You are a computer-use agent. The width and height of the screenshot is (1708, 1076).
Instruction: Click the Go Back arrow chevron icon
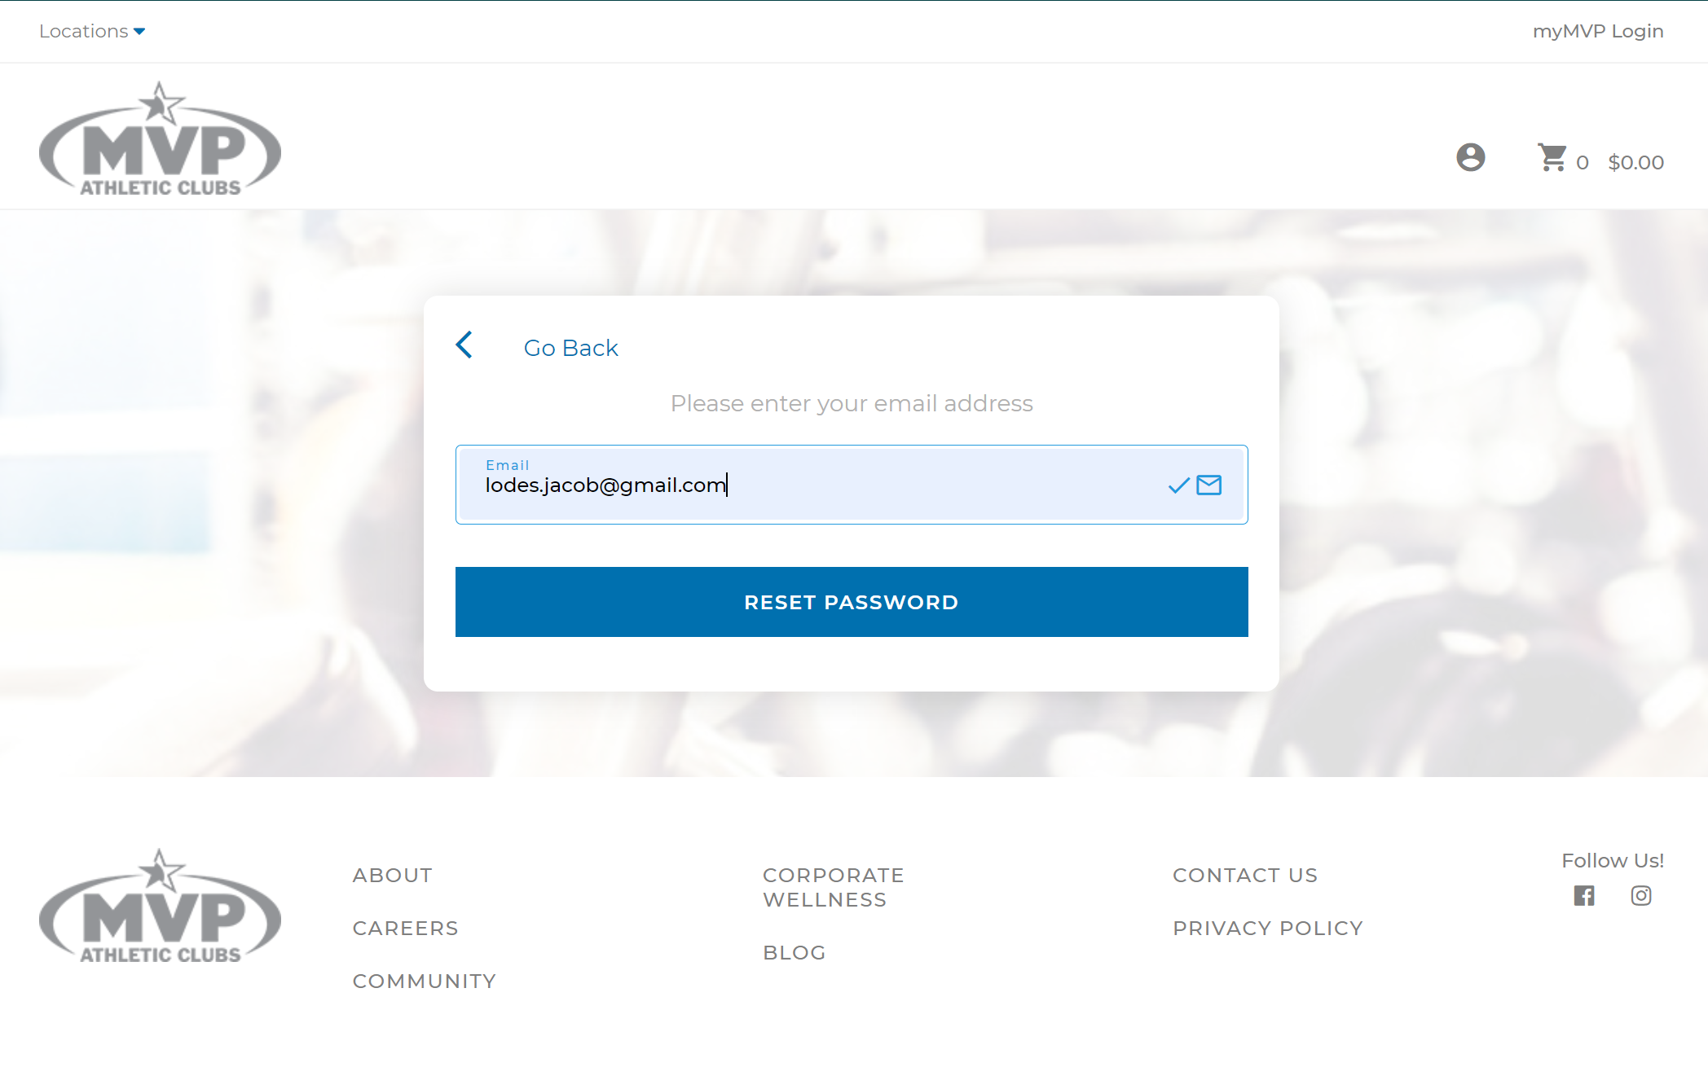tap(464, 347)
